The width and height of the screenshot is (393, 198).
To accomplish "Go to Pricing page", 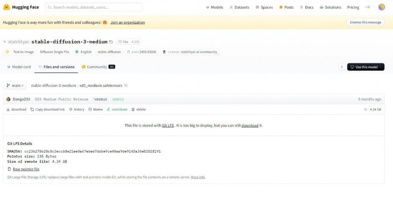I will point(353,7).
